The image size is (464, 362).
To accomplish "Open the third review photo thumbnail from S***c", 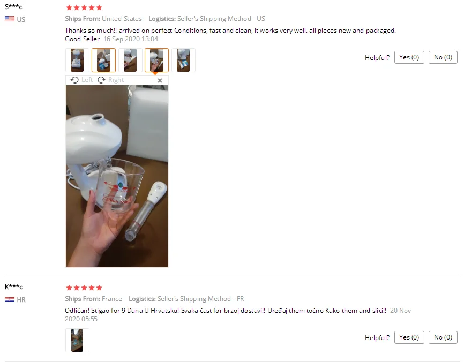I will 130,61.
